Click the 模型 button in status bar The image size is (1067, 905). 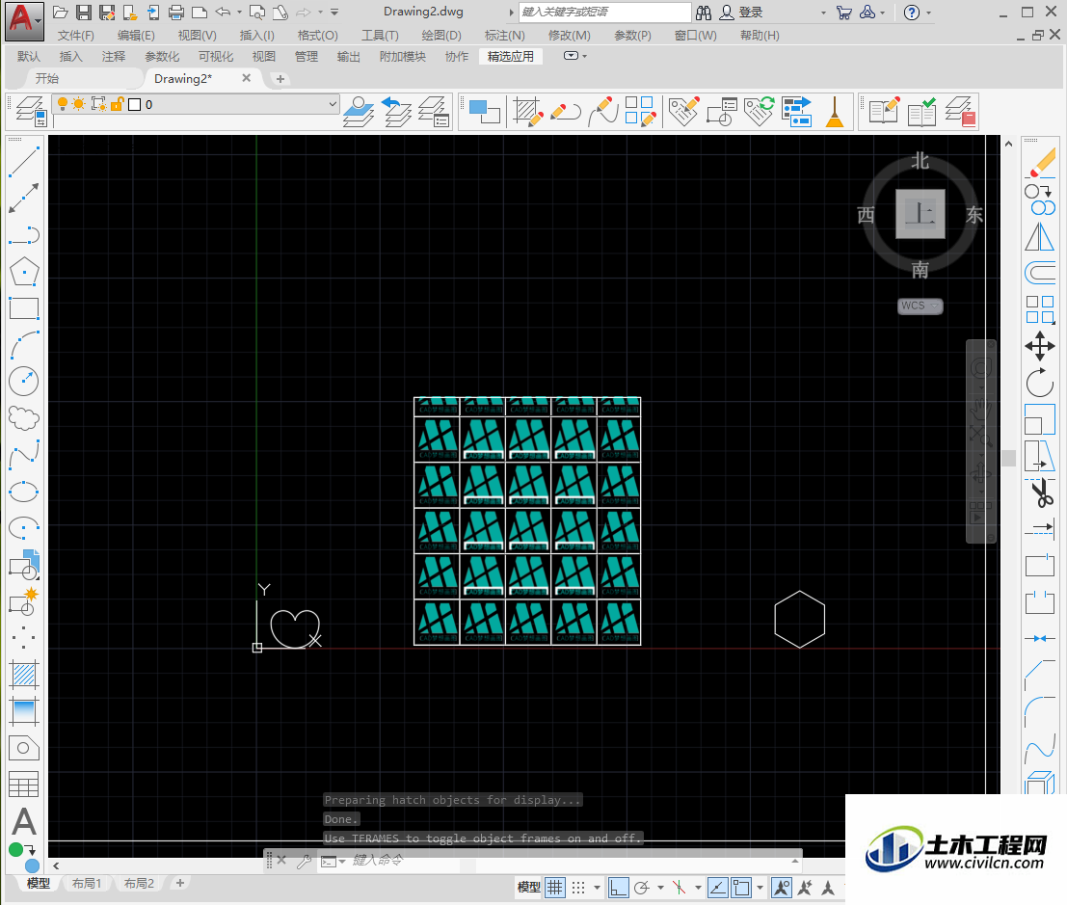click(x=529, y=888)
